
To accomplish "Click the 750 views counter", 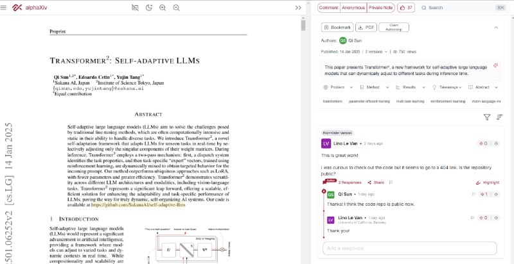I will [x=404, y=52].
